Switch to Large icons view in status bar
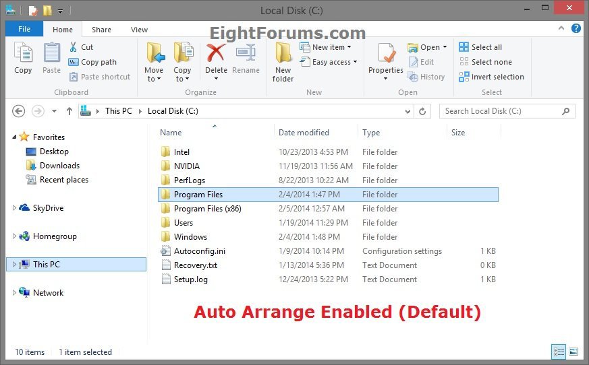Image resolution: width=589 pixels, height=365 pixels. [x=573, y=352]
